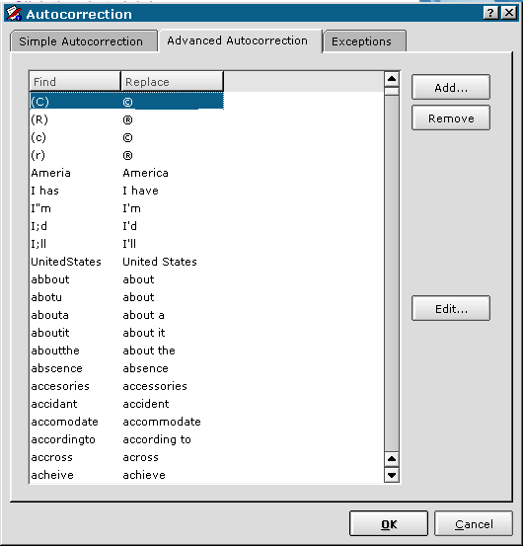Image resolution: width=523 pixels, height=546 pixels.
Task: Click the replacement 'about the'
Action: 149,351
